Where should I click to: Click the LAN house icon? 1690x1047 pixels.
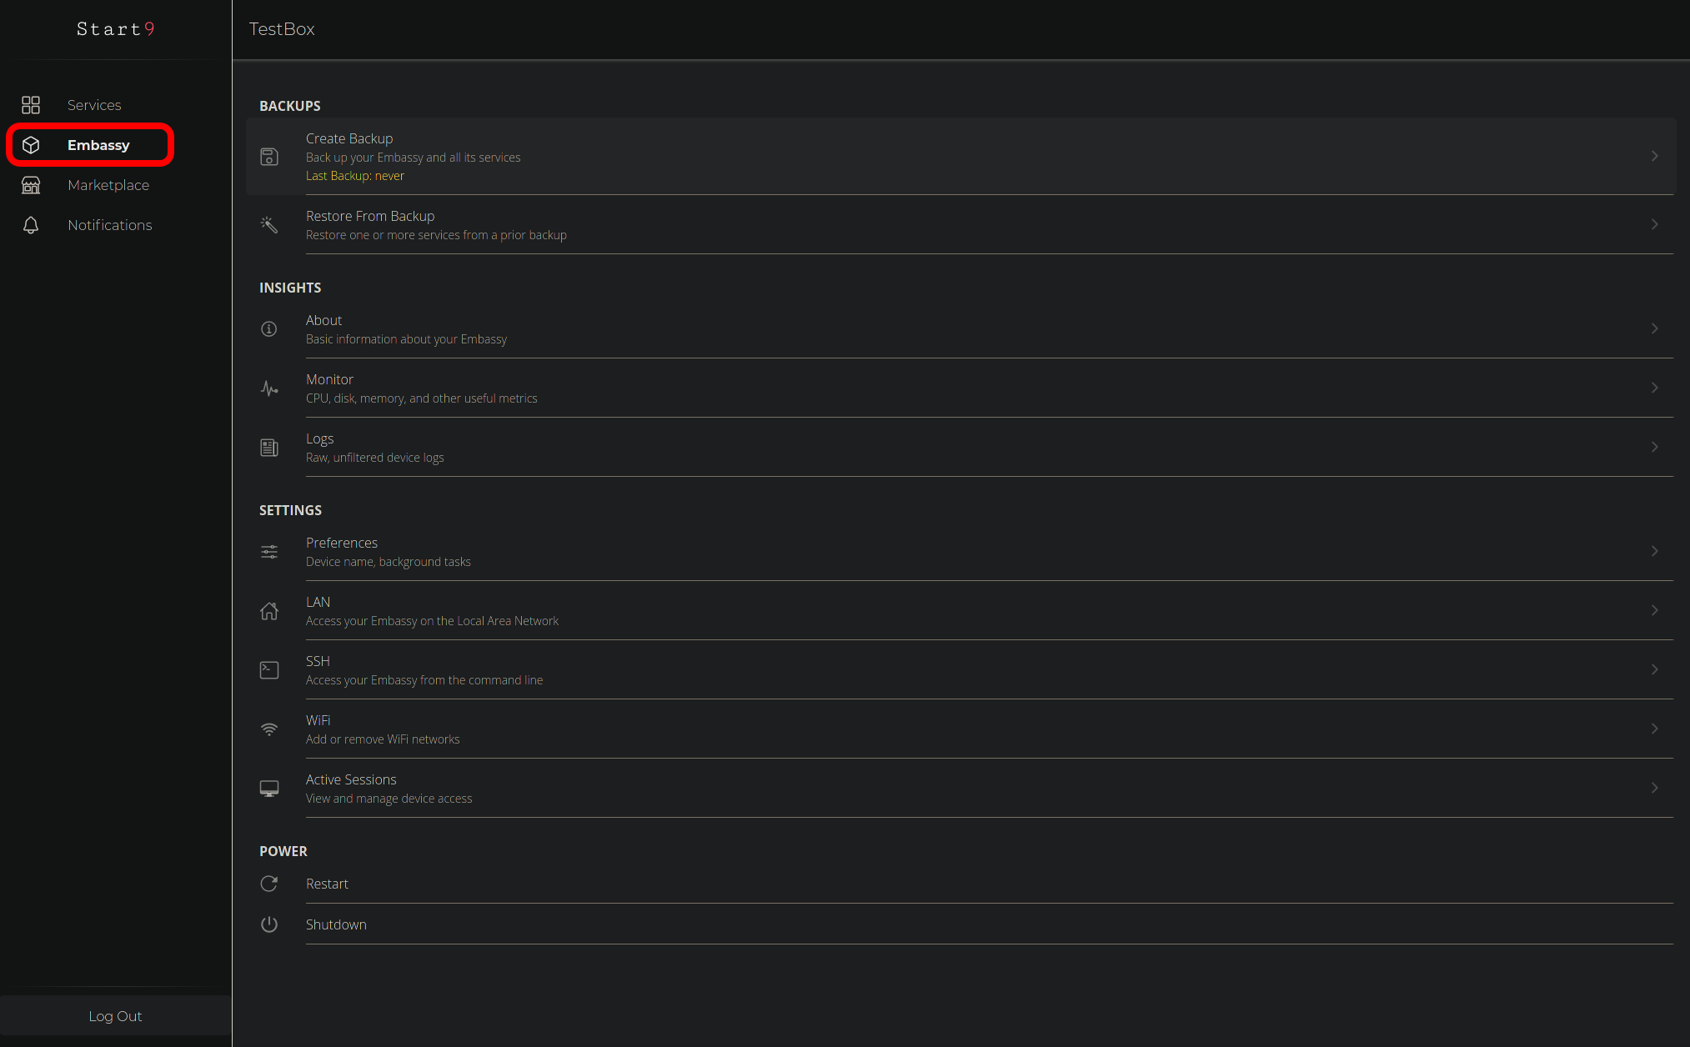point(269,611)
